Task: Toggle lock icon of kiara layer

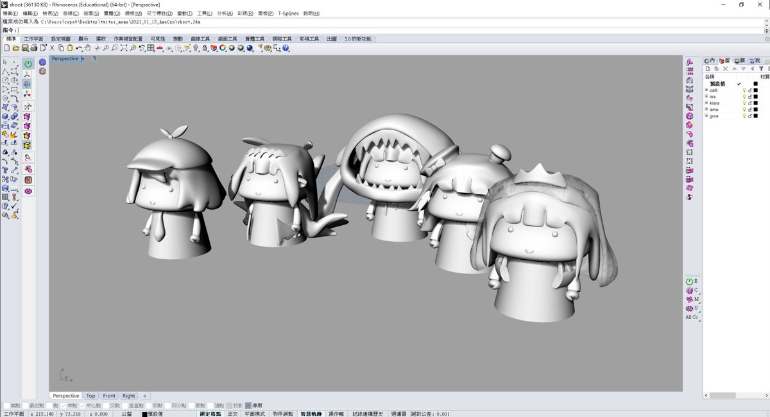Action: [x=750, y=103]
